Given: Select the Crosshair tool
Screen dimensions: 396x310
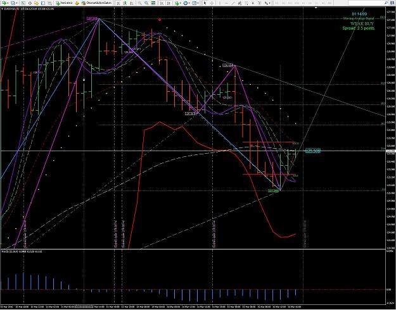Looking at the screenshot, I should coord(212,3).
